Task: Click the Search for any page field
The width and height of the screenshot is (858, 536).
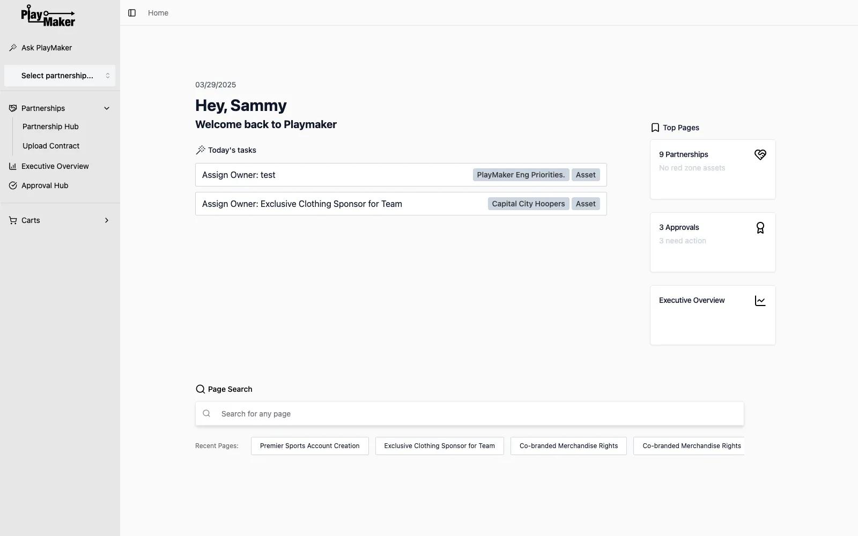Action: [x=469, y=414]
